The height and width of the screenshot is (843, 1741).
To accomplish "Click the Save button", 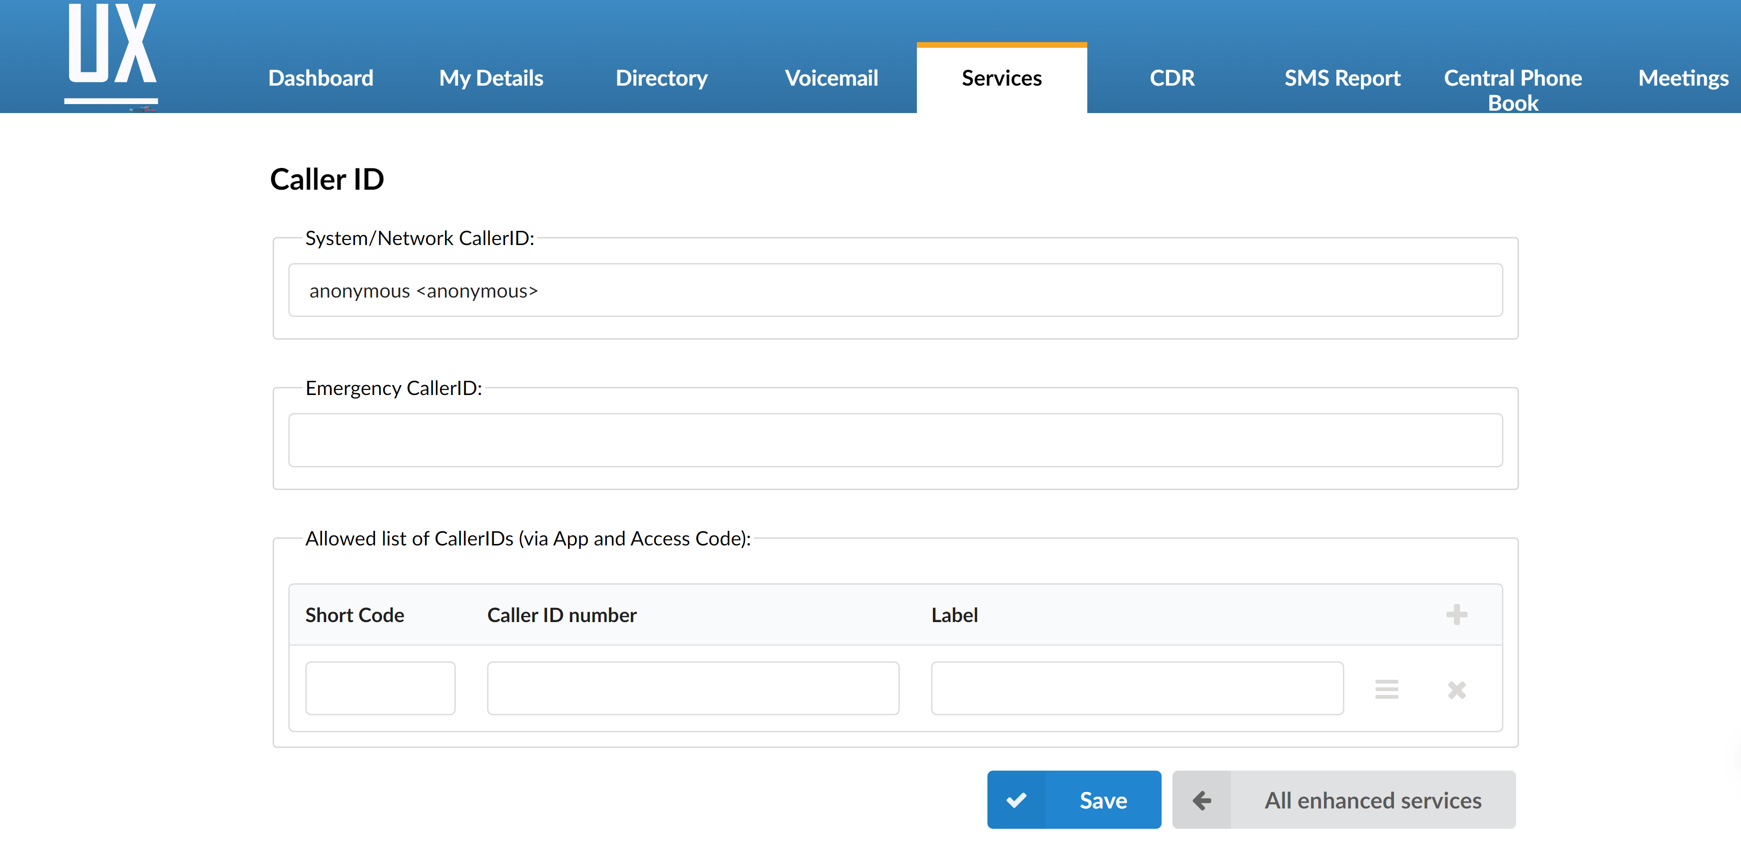I will 1074,800.
